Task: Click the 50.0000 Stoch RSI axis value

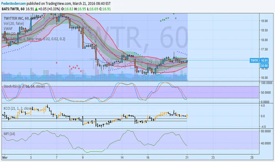Action: click(266, 92)
